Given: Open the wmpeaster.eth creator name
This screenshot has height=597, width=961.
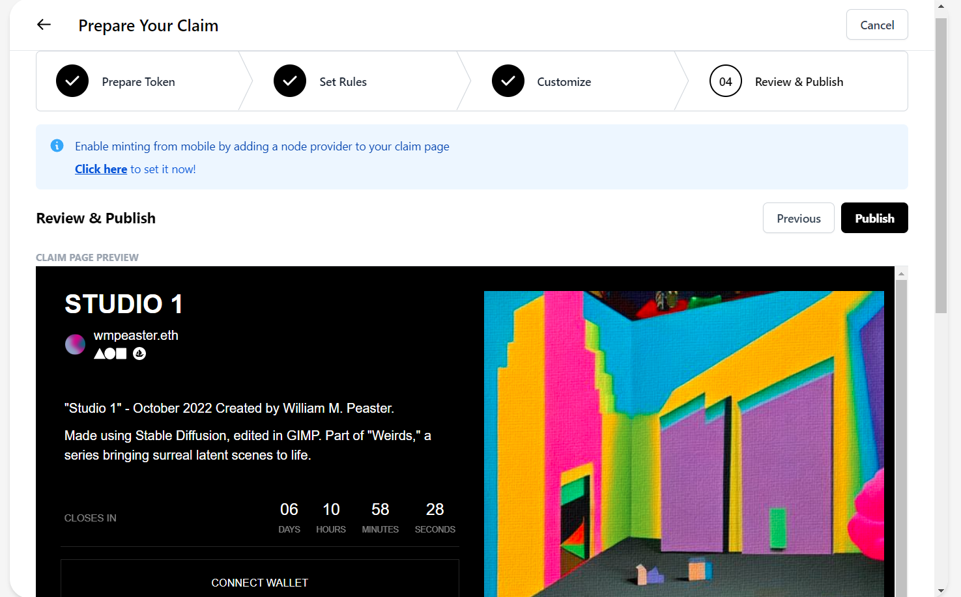Looking at the screenshot, I should (x=136, y=335).
